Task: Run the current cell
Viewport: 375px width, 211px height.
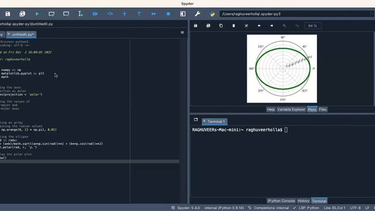Action: pyautogui.click(x=52, y=14)
